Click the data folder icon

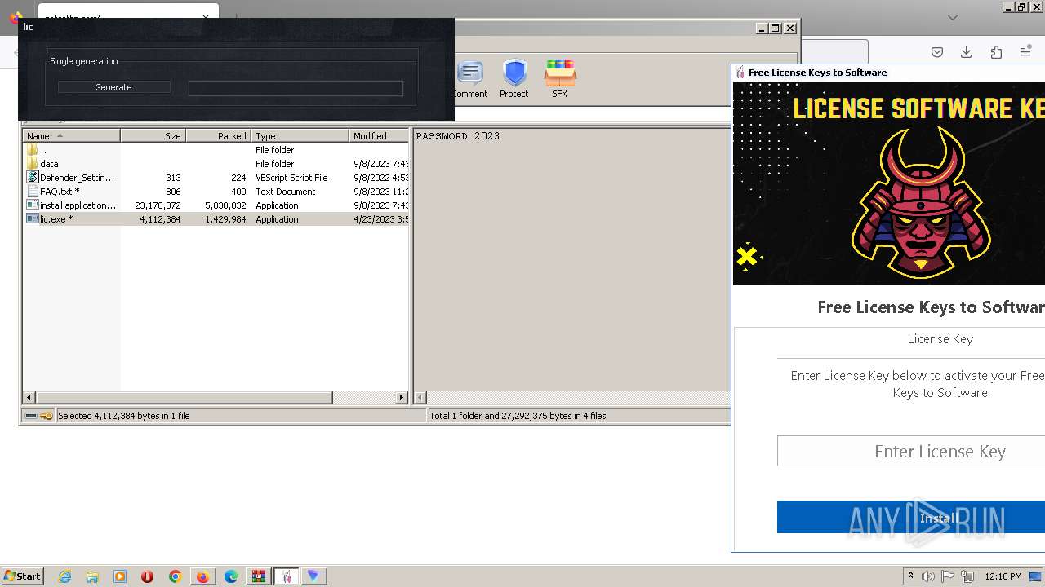click(x=33, y=164)
